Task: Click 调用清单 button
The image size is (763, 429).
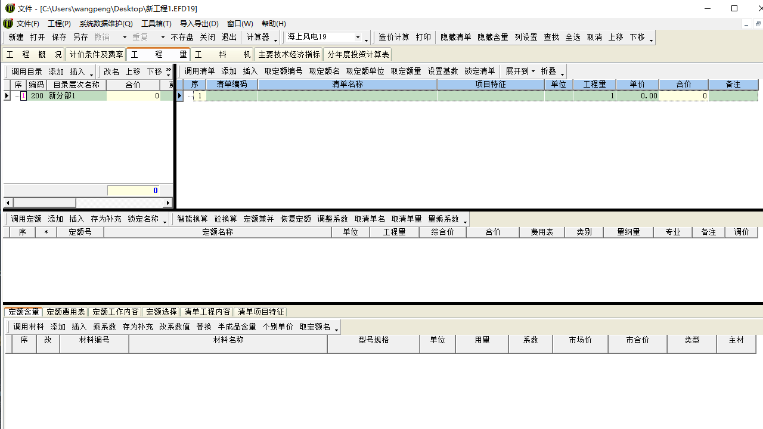Action: coord(200,71)
